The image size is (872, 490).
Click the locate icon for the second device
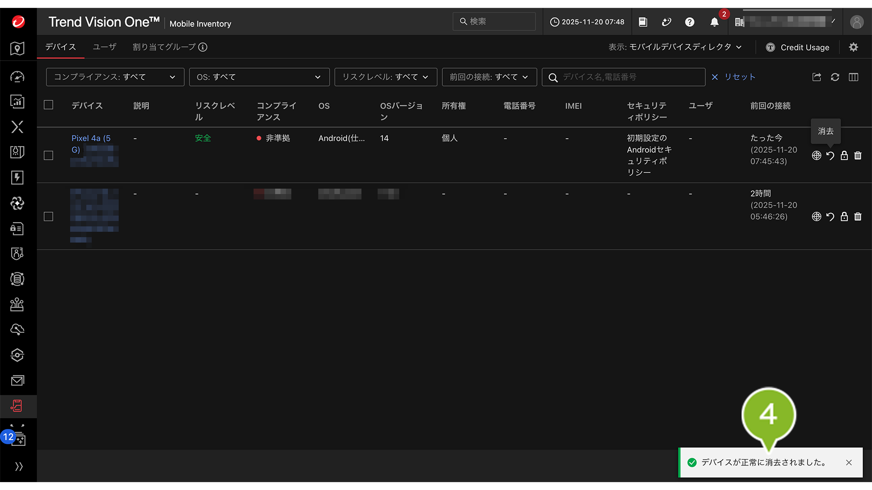[816, 217]
